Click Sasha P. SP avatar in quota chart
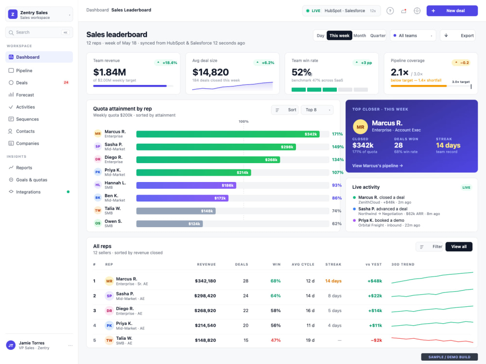 click(98, 147)
